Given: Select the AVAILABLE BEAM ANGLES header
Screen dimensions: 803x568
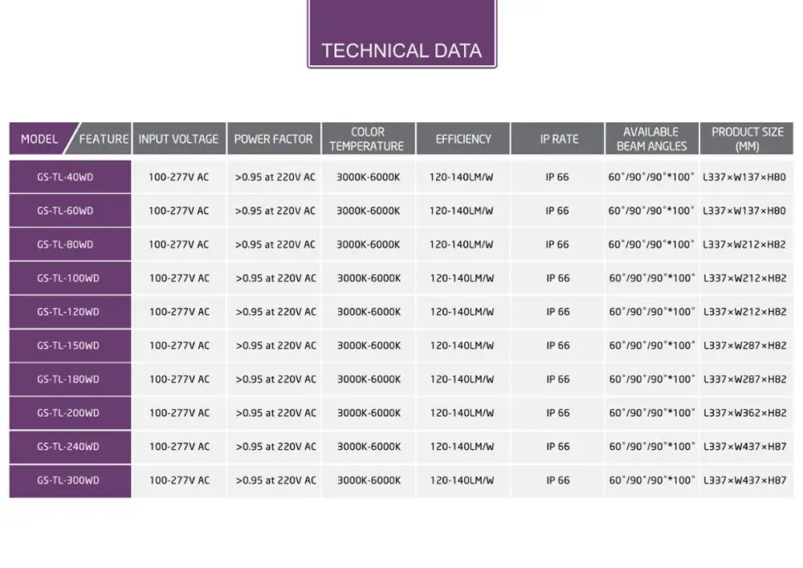Looking at the screenshot, I should (x=651, y=139).
